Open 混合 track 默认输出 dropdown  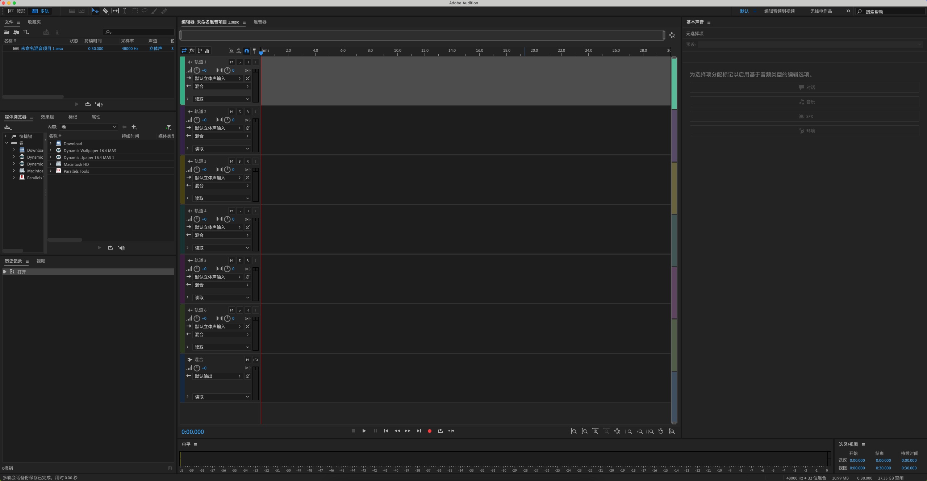(217, 376)
